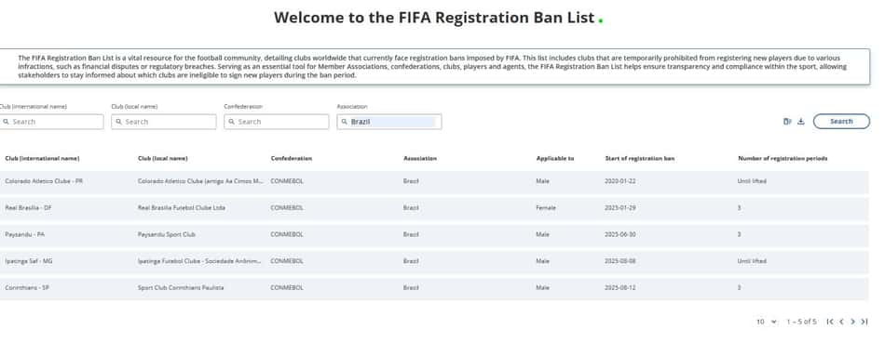Click magnifier icon in Association field
This screenshot has width=885, height=343.
tap(345, 122)
